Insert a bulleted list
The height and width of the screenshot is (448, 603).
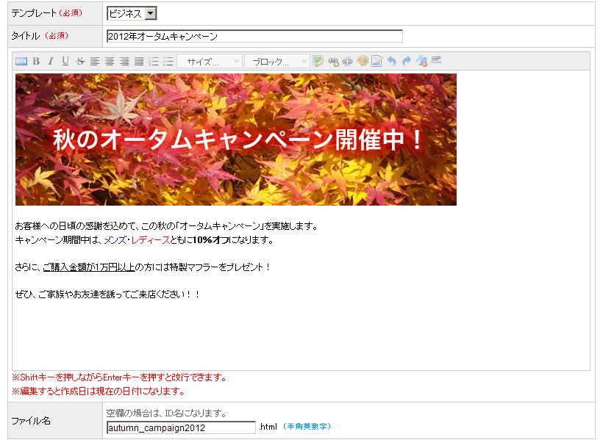click(x=168, y=62)
